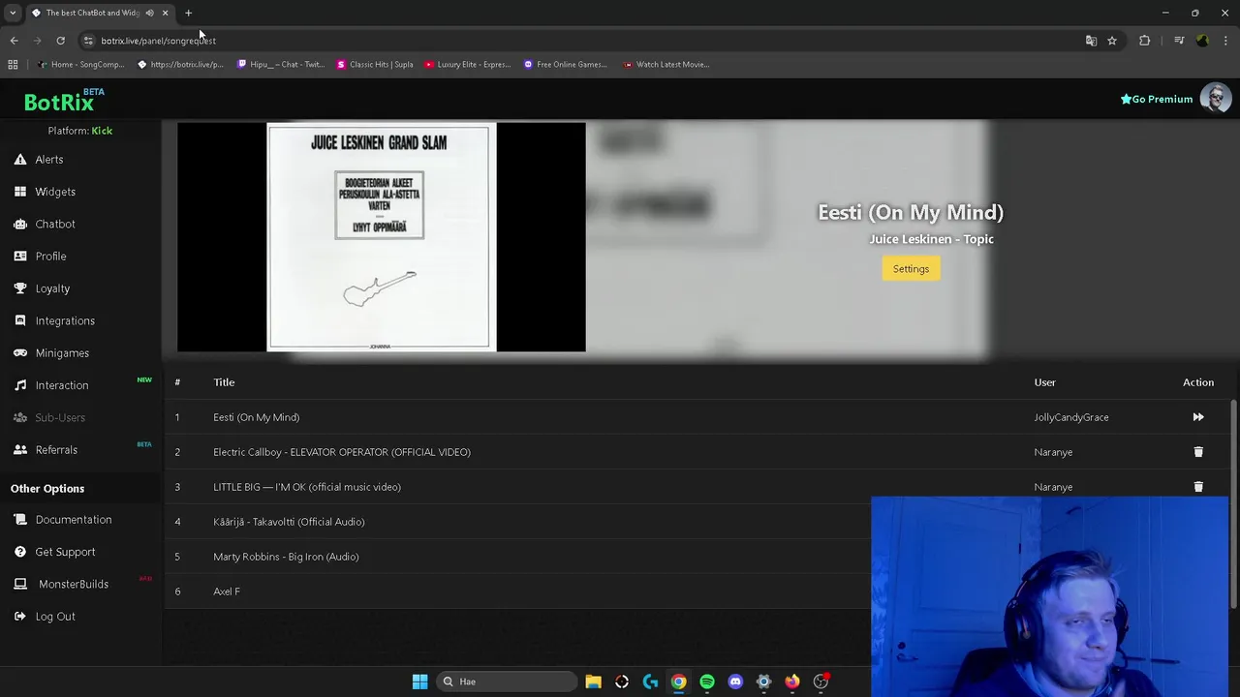
Task: Open the browser apps grid icon
Action: pos(13,65)
